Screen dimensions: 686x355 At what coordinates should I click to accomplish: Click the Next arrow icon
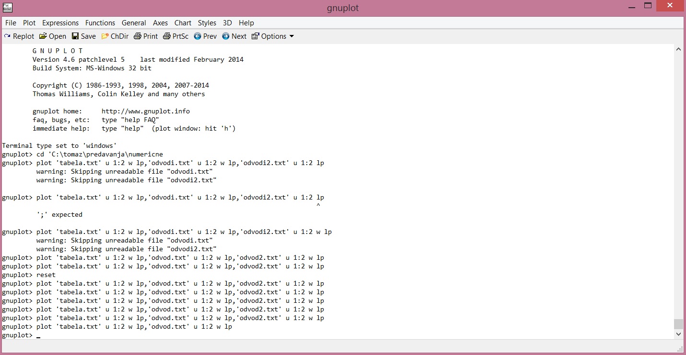(x=226, y=36)
